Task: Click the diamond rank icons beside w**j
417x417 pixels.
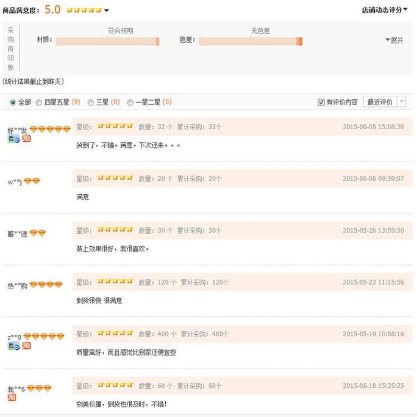Action: tap(32, 182)
